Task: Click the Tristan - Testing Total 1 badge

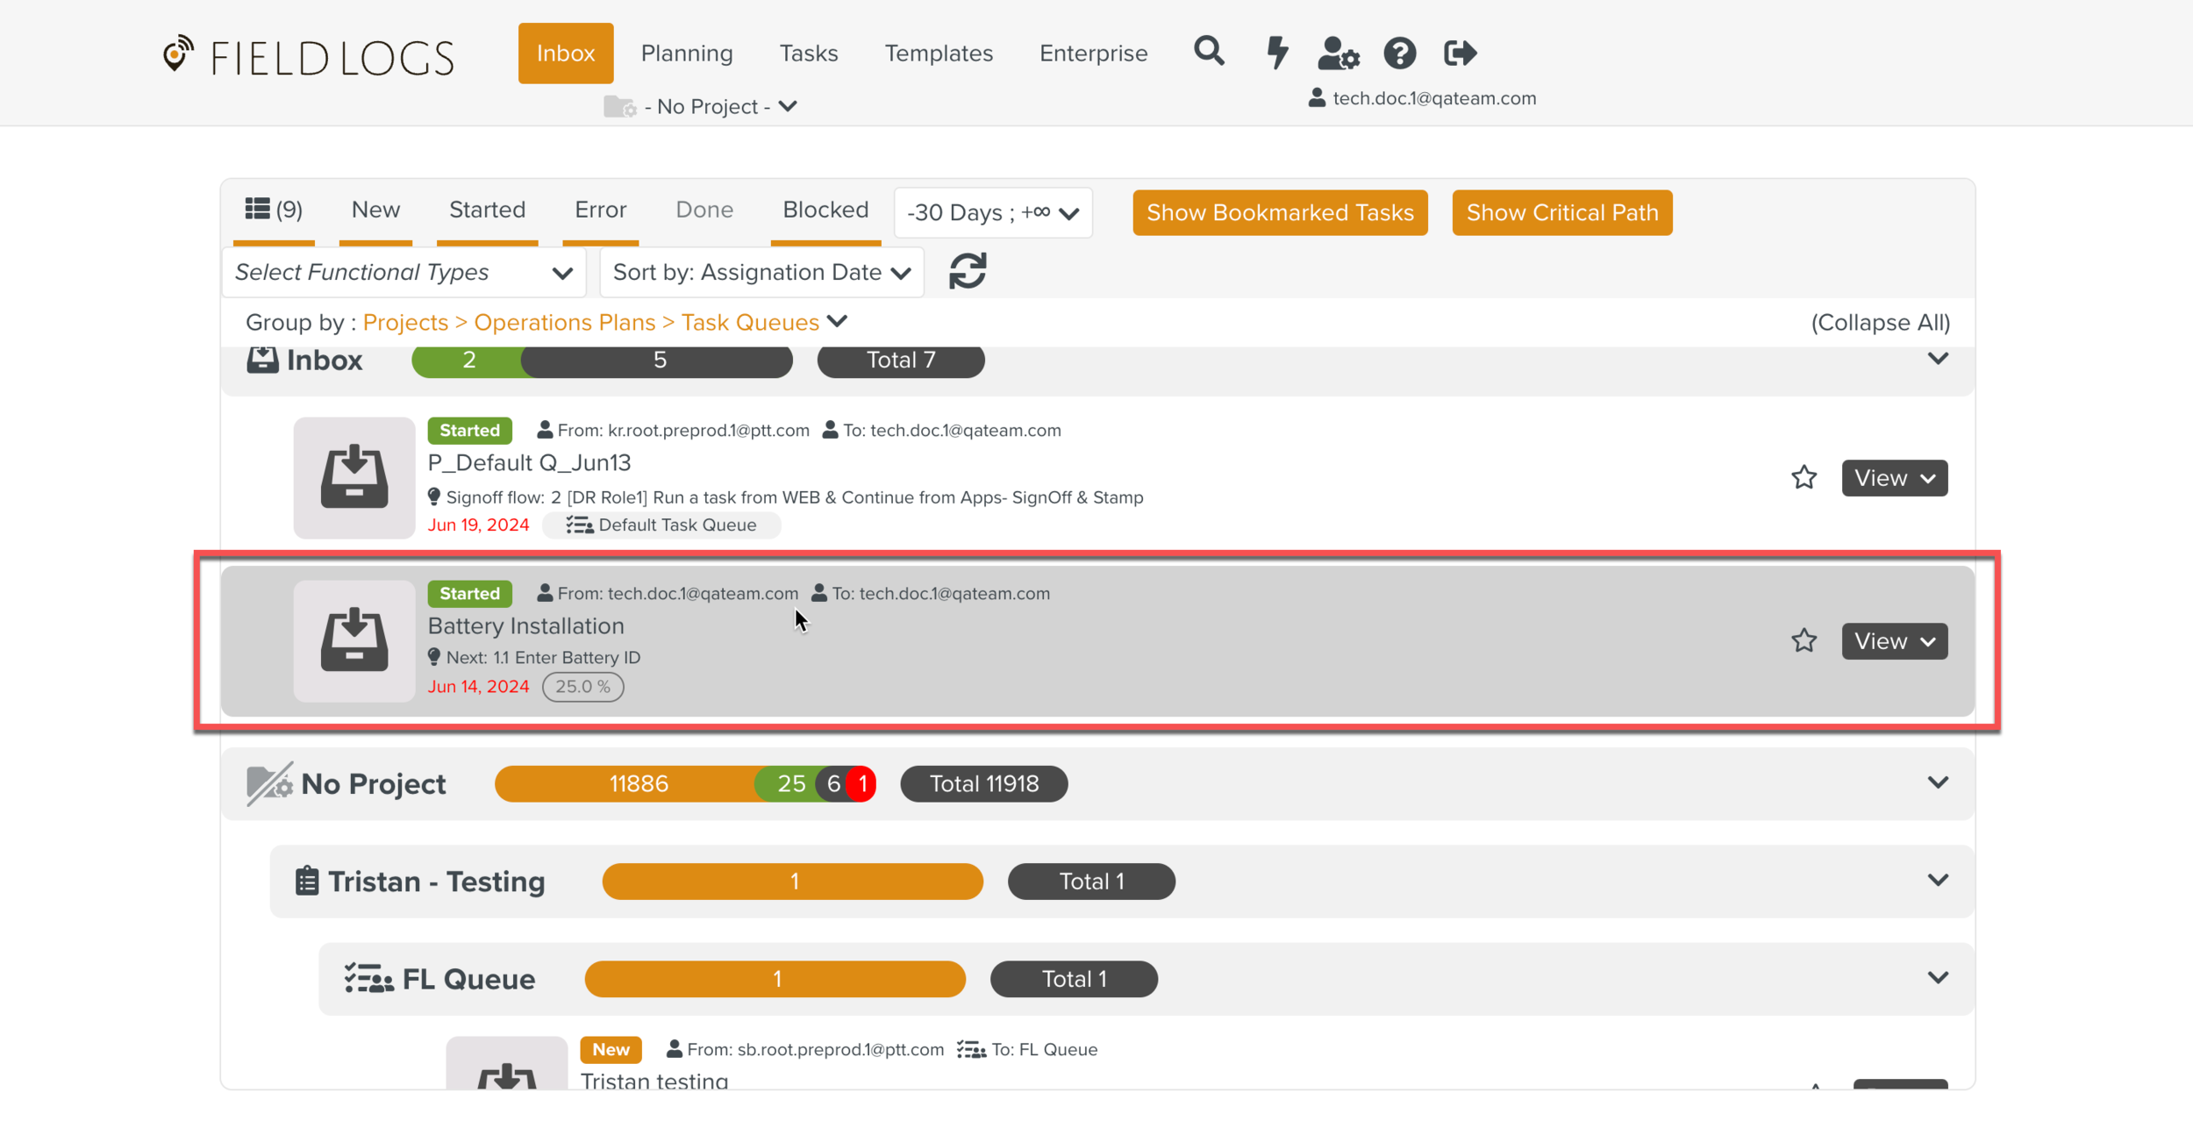Action: click(x=1091, y=881)
